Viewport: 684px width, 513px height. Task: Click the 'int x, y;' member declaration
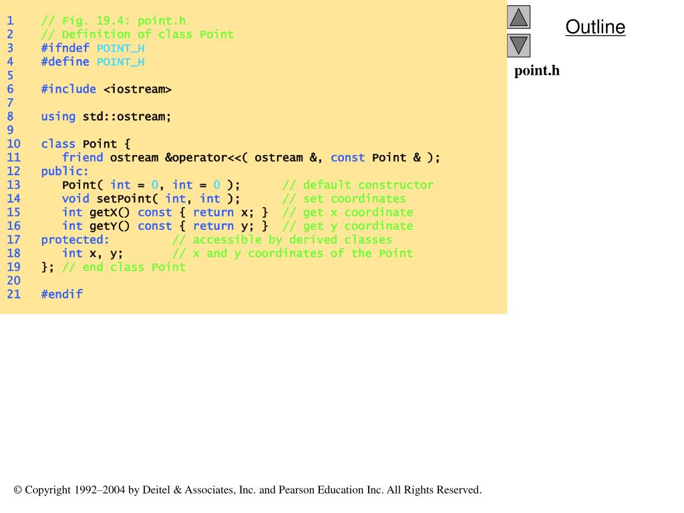click(x=92, y=253)
